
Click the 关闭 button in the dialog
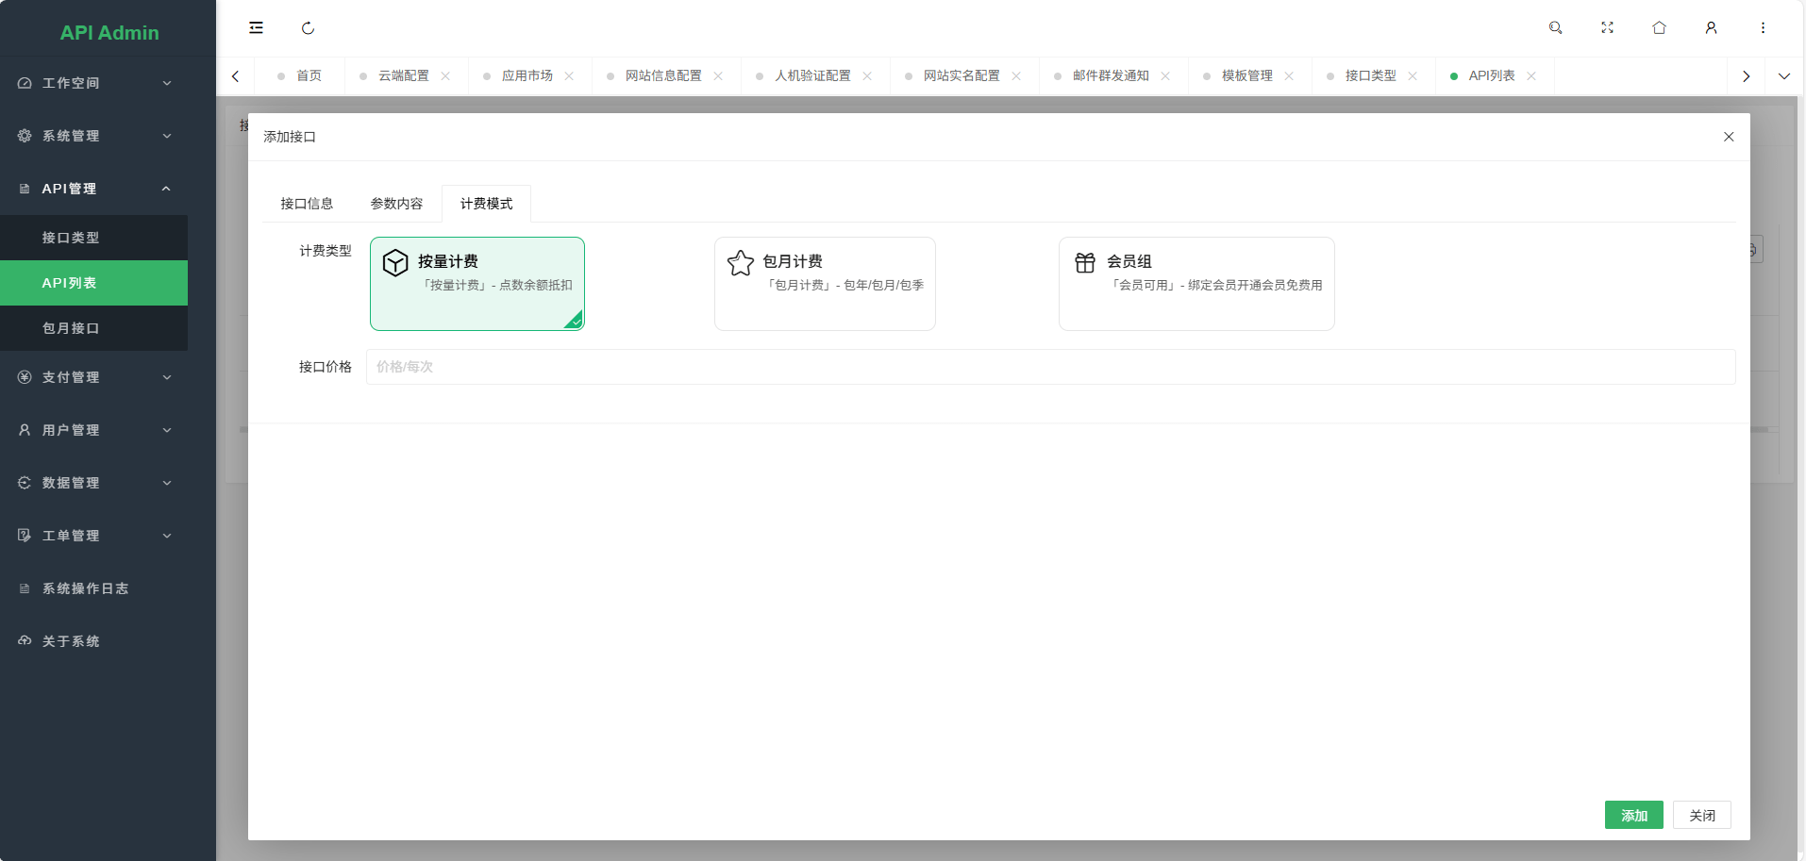pos(1702,815)
